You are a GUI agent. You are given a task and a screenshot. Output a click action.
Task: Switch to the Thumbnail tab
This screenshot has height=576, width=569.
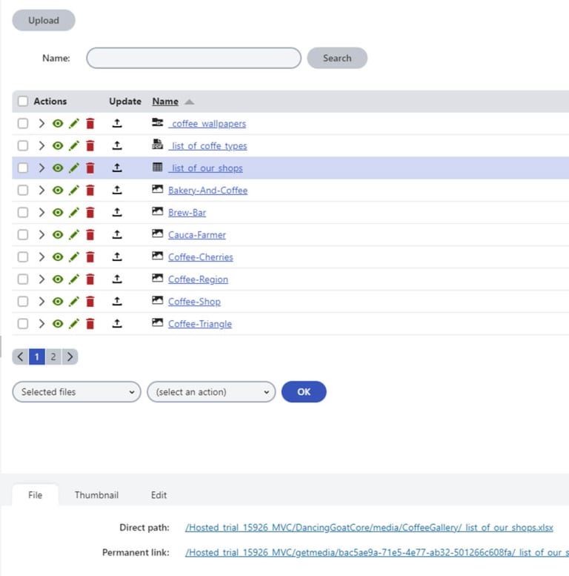(96, 495)
